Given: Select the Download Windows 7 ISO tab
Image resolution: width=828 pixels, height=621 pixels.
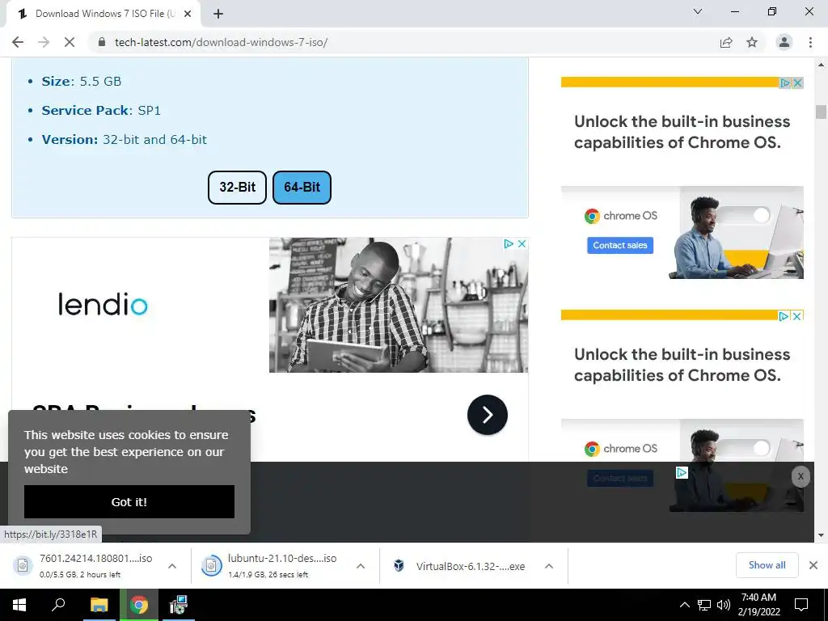Looking at the screenshot, I should 103,14.
